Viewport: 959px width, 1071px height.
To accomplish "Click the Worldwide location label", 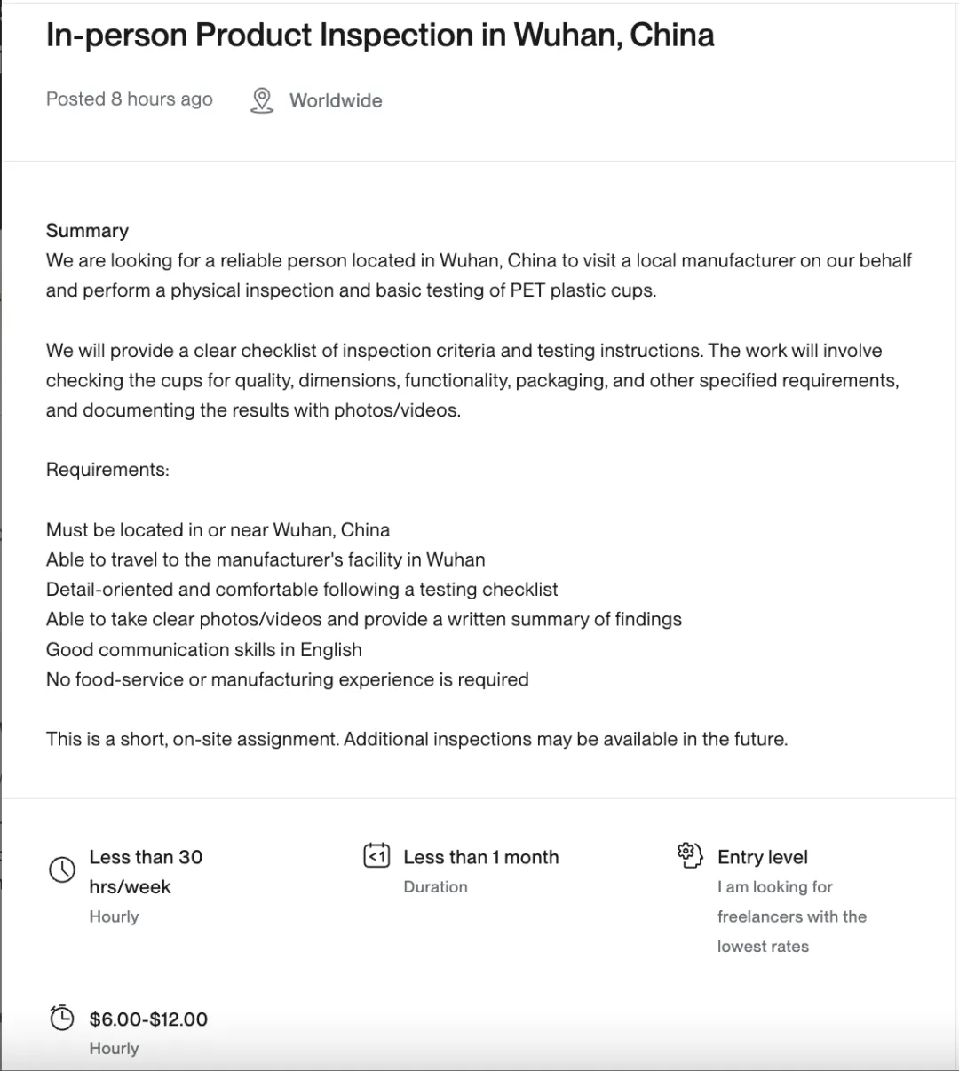I will pos(336,100).
